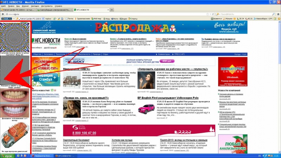Open the Безопасность news section
Screen dimensions: 281x158
pyautogui.click(x=84, y=54)
